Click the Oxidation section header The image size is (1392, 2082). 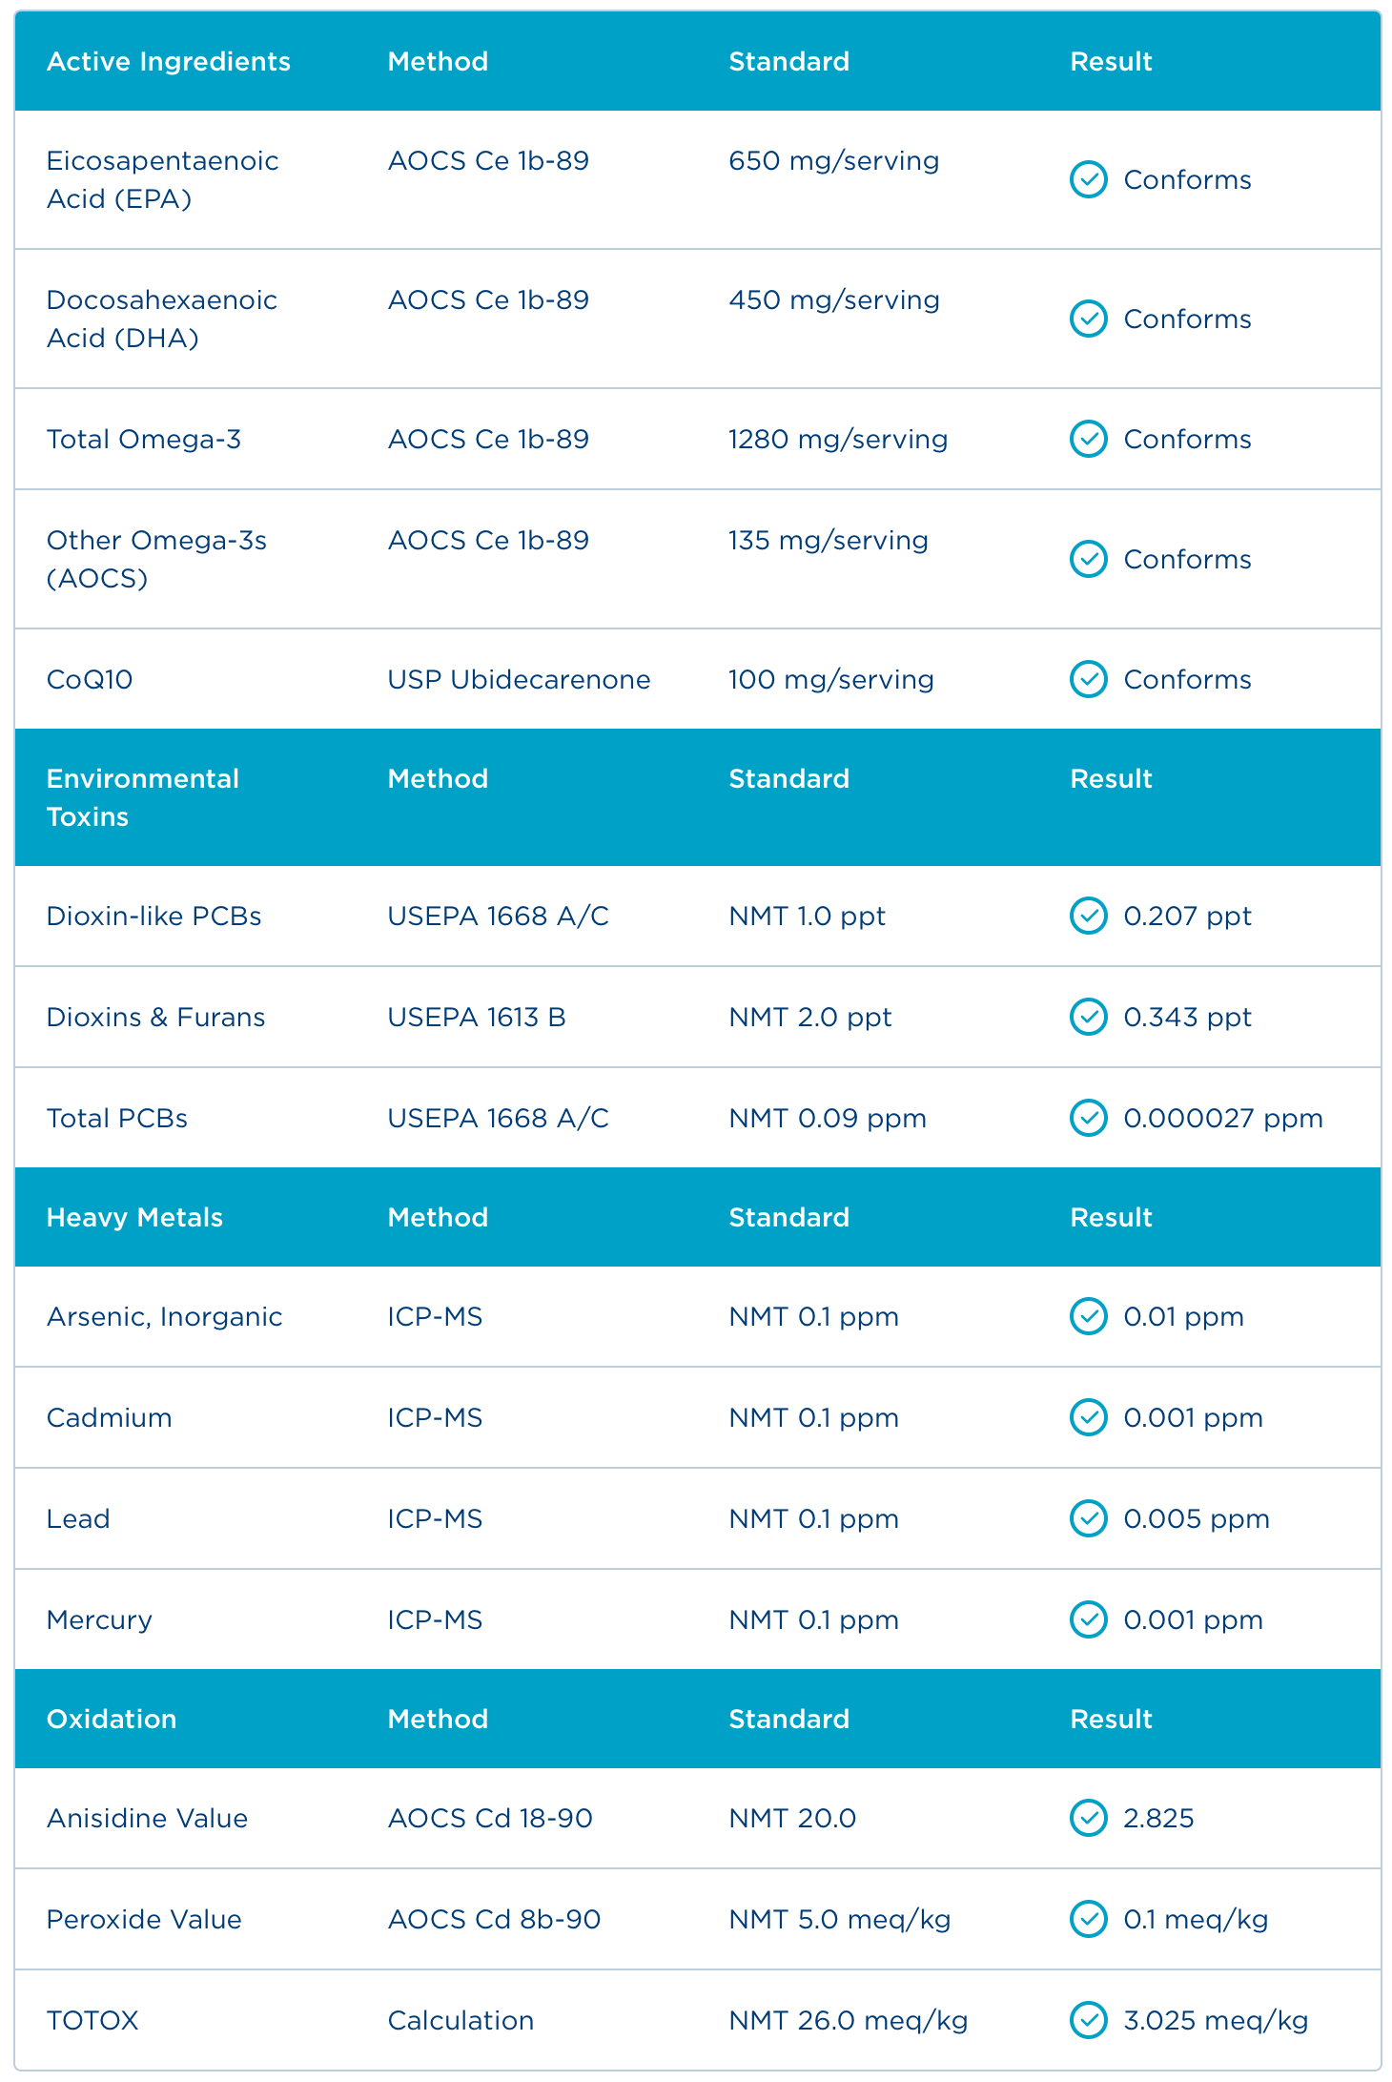click(112, 1719)
